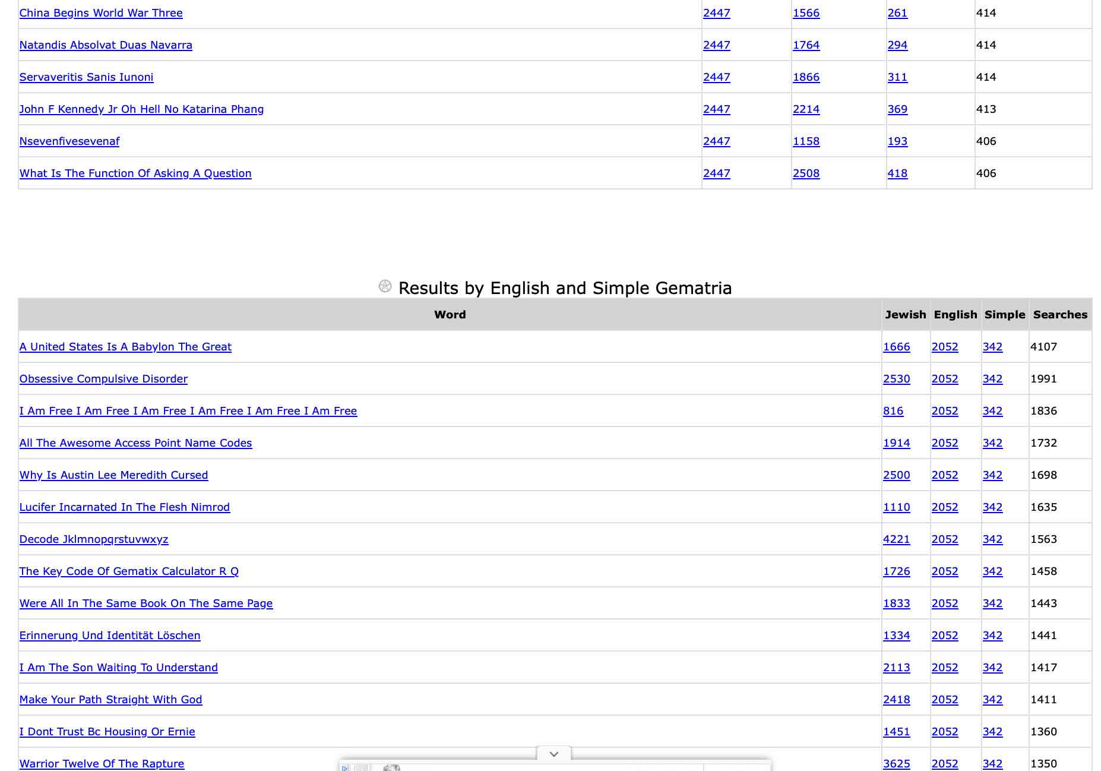Click 2052 in the Make Your Path Straight row

click(945, 700)
